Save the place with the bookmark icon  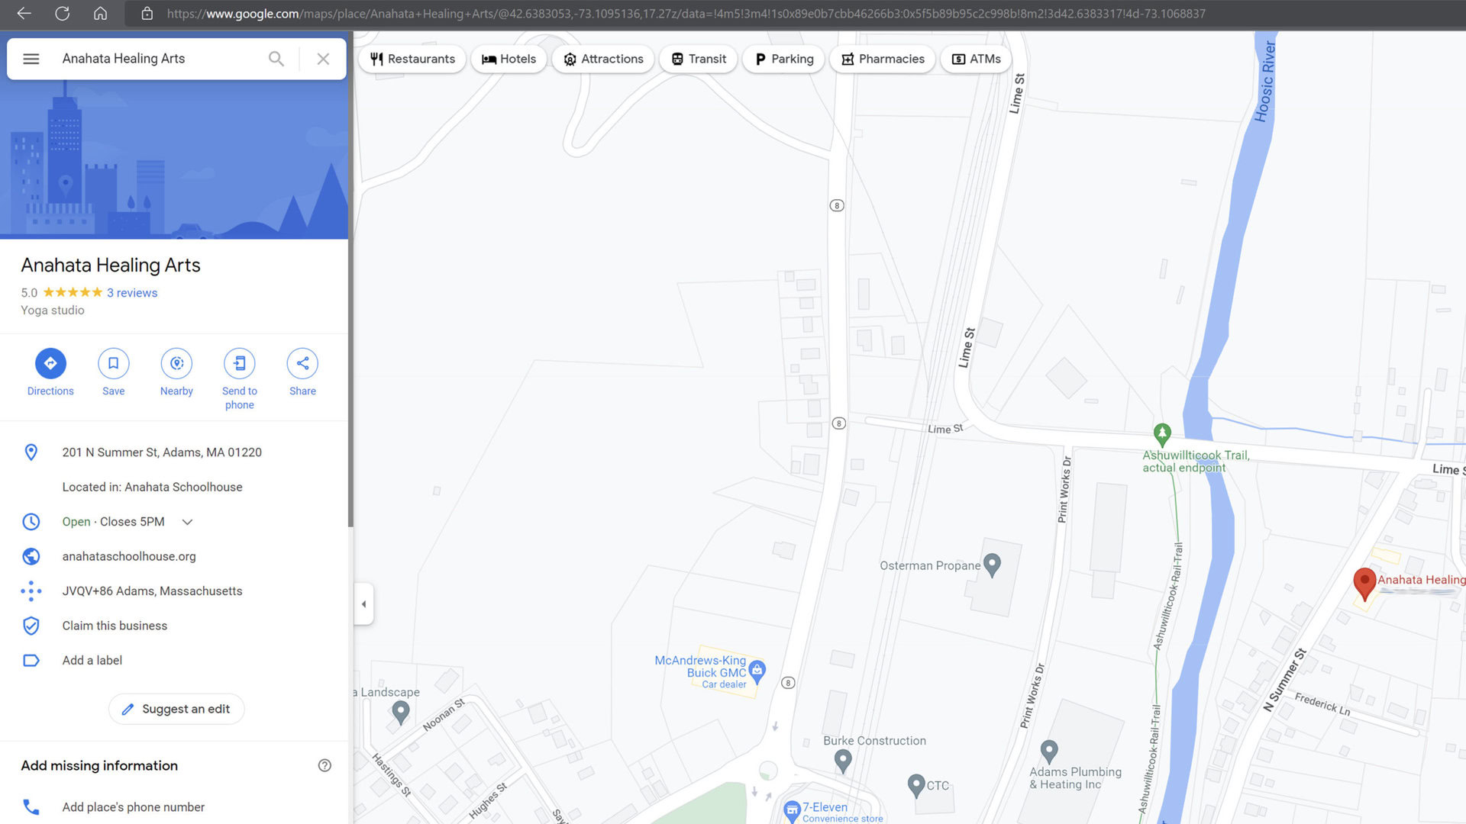(x=113, y=363)
